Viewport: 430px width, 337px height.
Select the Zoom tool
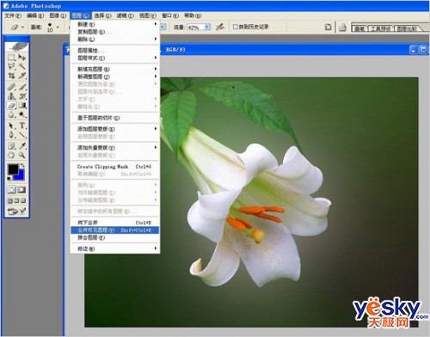(x=22, y=155)
